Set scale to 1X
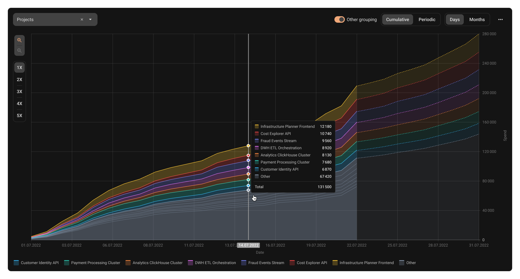This screenshot has width=520, height=279. pos(19,67)
